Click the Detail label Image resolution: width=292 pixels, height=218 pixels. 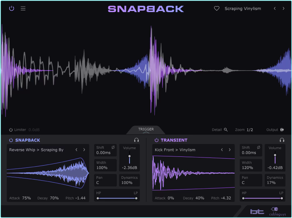point(217,130)
